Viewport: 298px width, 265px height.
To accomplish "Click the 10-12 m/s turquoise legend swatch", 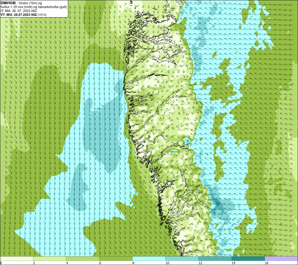I will pos(182,258).
